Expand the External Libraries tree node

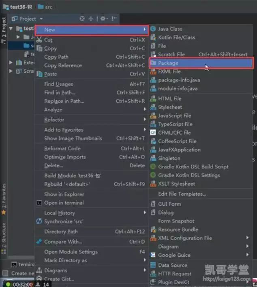tap(11, 62)
